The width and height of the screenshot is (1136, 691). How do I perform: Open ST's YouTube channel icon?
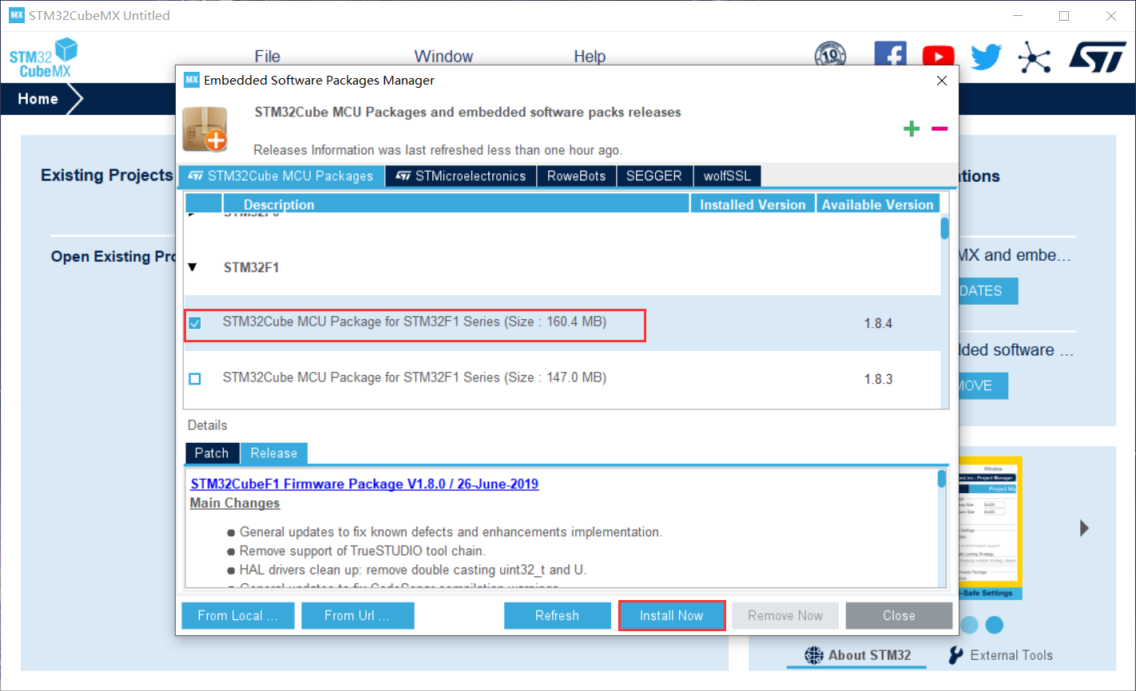[x=938, y=56]
